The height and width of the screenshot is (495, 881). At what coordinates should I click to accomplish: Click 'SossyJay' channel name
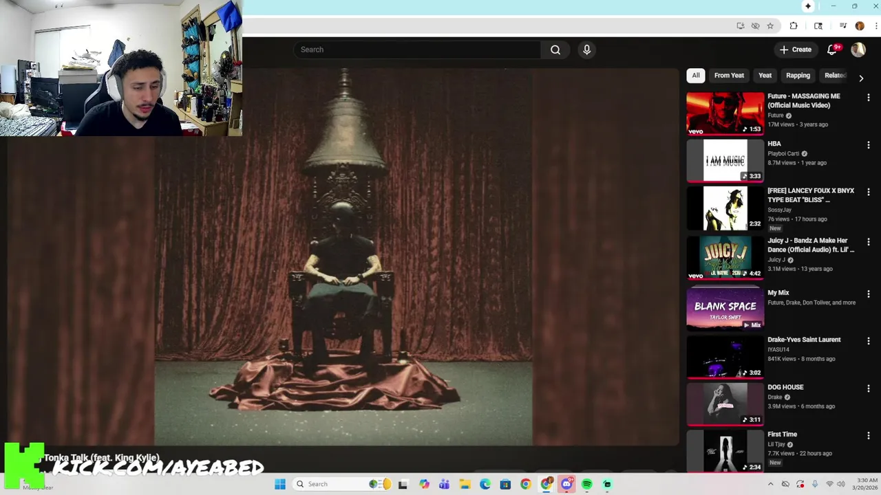coord(779,210)
